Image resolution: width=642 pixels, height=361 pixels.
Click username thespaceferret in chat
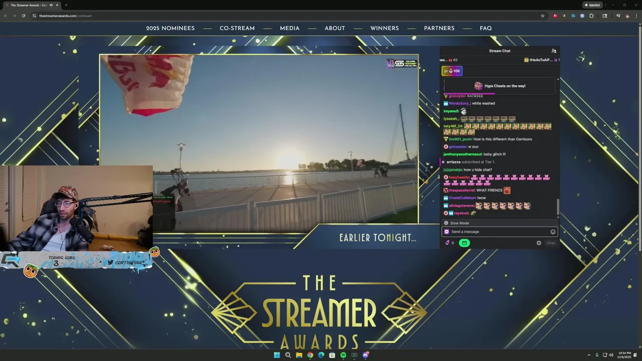tap(461, 191)
